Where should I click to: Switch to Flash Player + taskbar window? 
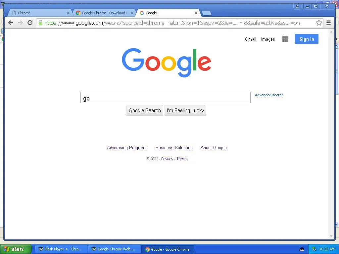point(61,249)
